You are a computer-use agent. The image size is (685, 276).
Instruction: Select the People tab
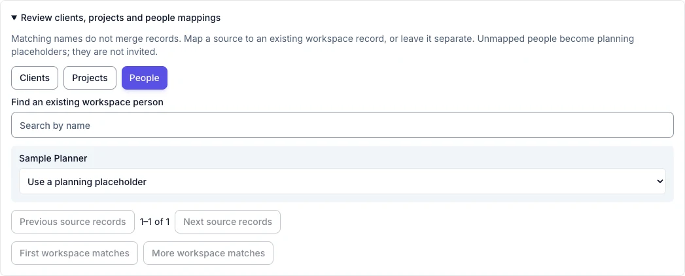pyautogui.click(x=145, y=78)
